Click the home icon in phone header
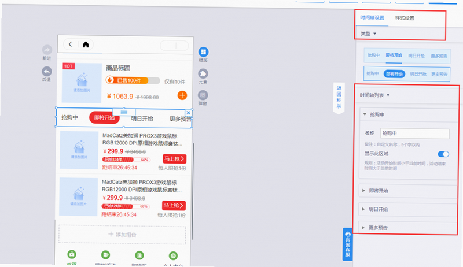The width and height of the screenshot is (463, 267). tap(86, 44)
